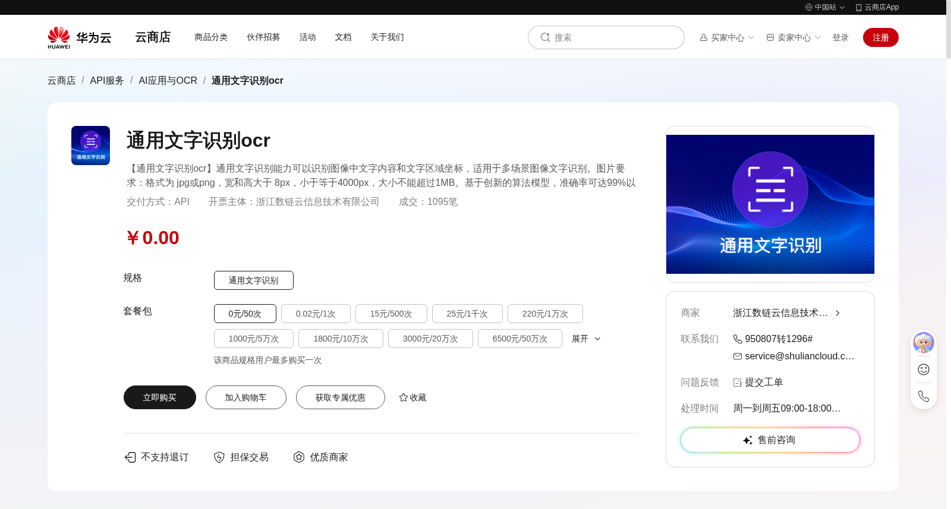The image size is (951, 509).
Task: Click into the 搜索 input field
Action: [606, 37]
